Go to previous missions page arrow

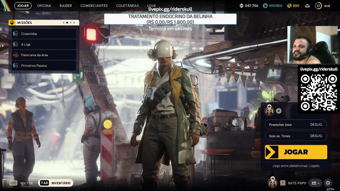pos(64,23)
